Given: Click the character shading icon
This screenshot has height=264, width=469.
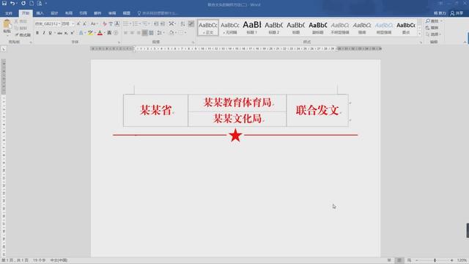Looking at the screenshot, I should [x=109, y=33].
